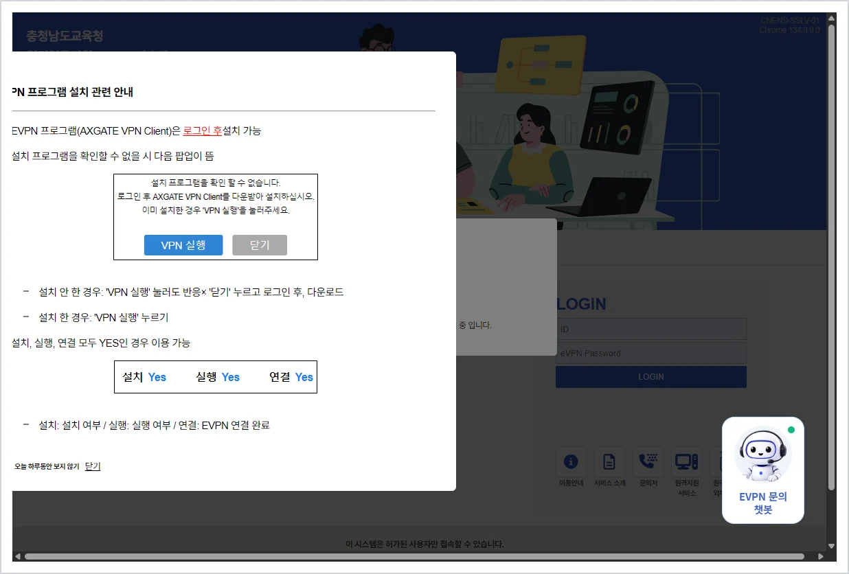Viewport: 849px width, 574px height.
Task: Click the 연결 Yes status text
Action: (291, 377)
